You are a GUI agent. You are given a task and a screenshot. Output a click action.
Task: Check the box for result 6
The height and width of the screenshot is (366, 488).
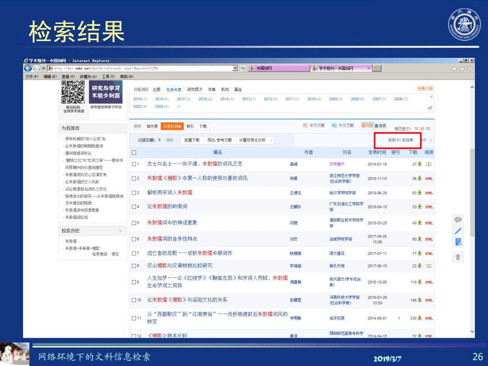click(x=134, y=239)
